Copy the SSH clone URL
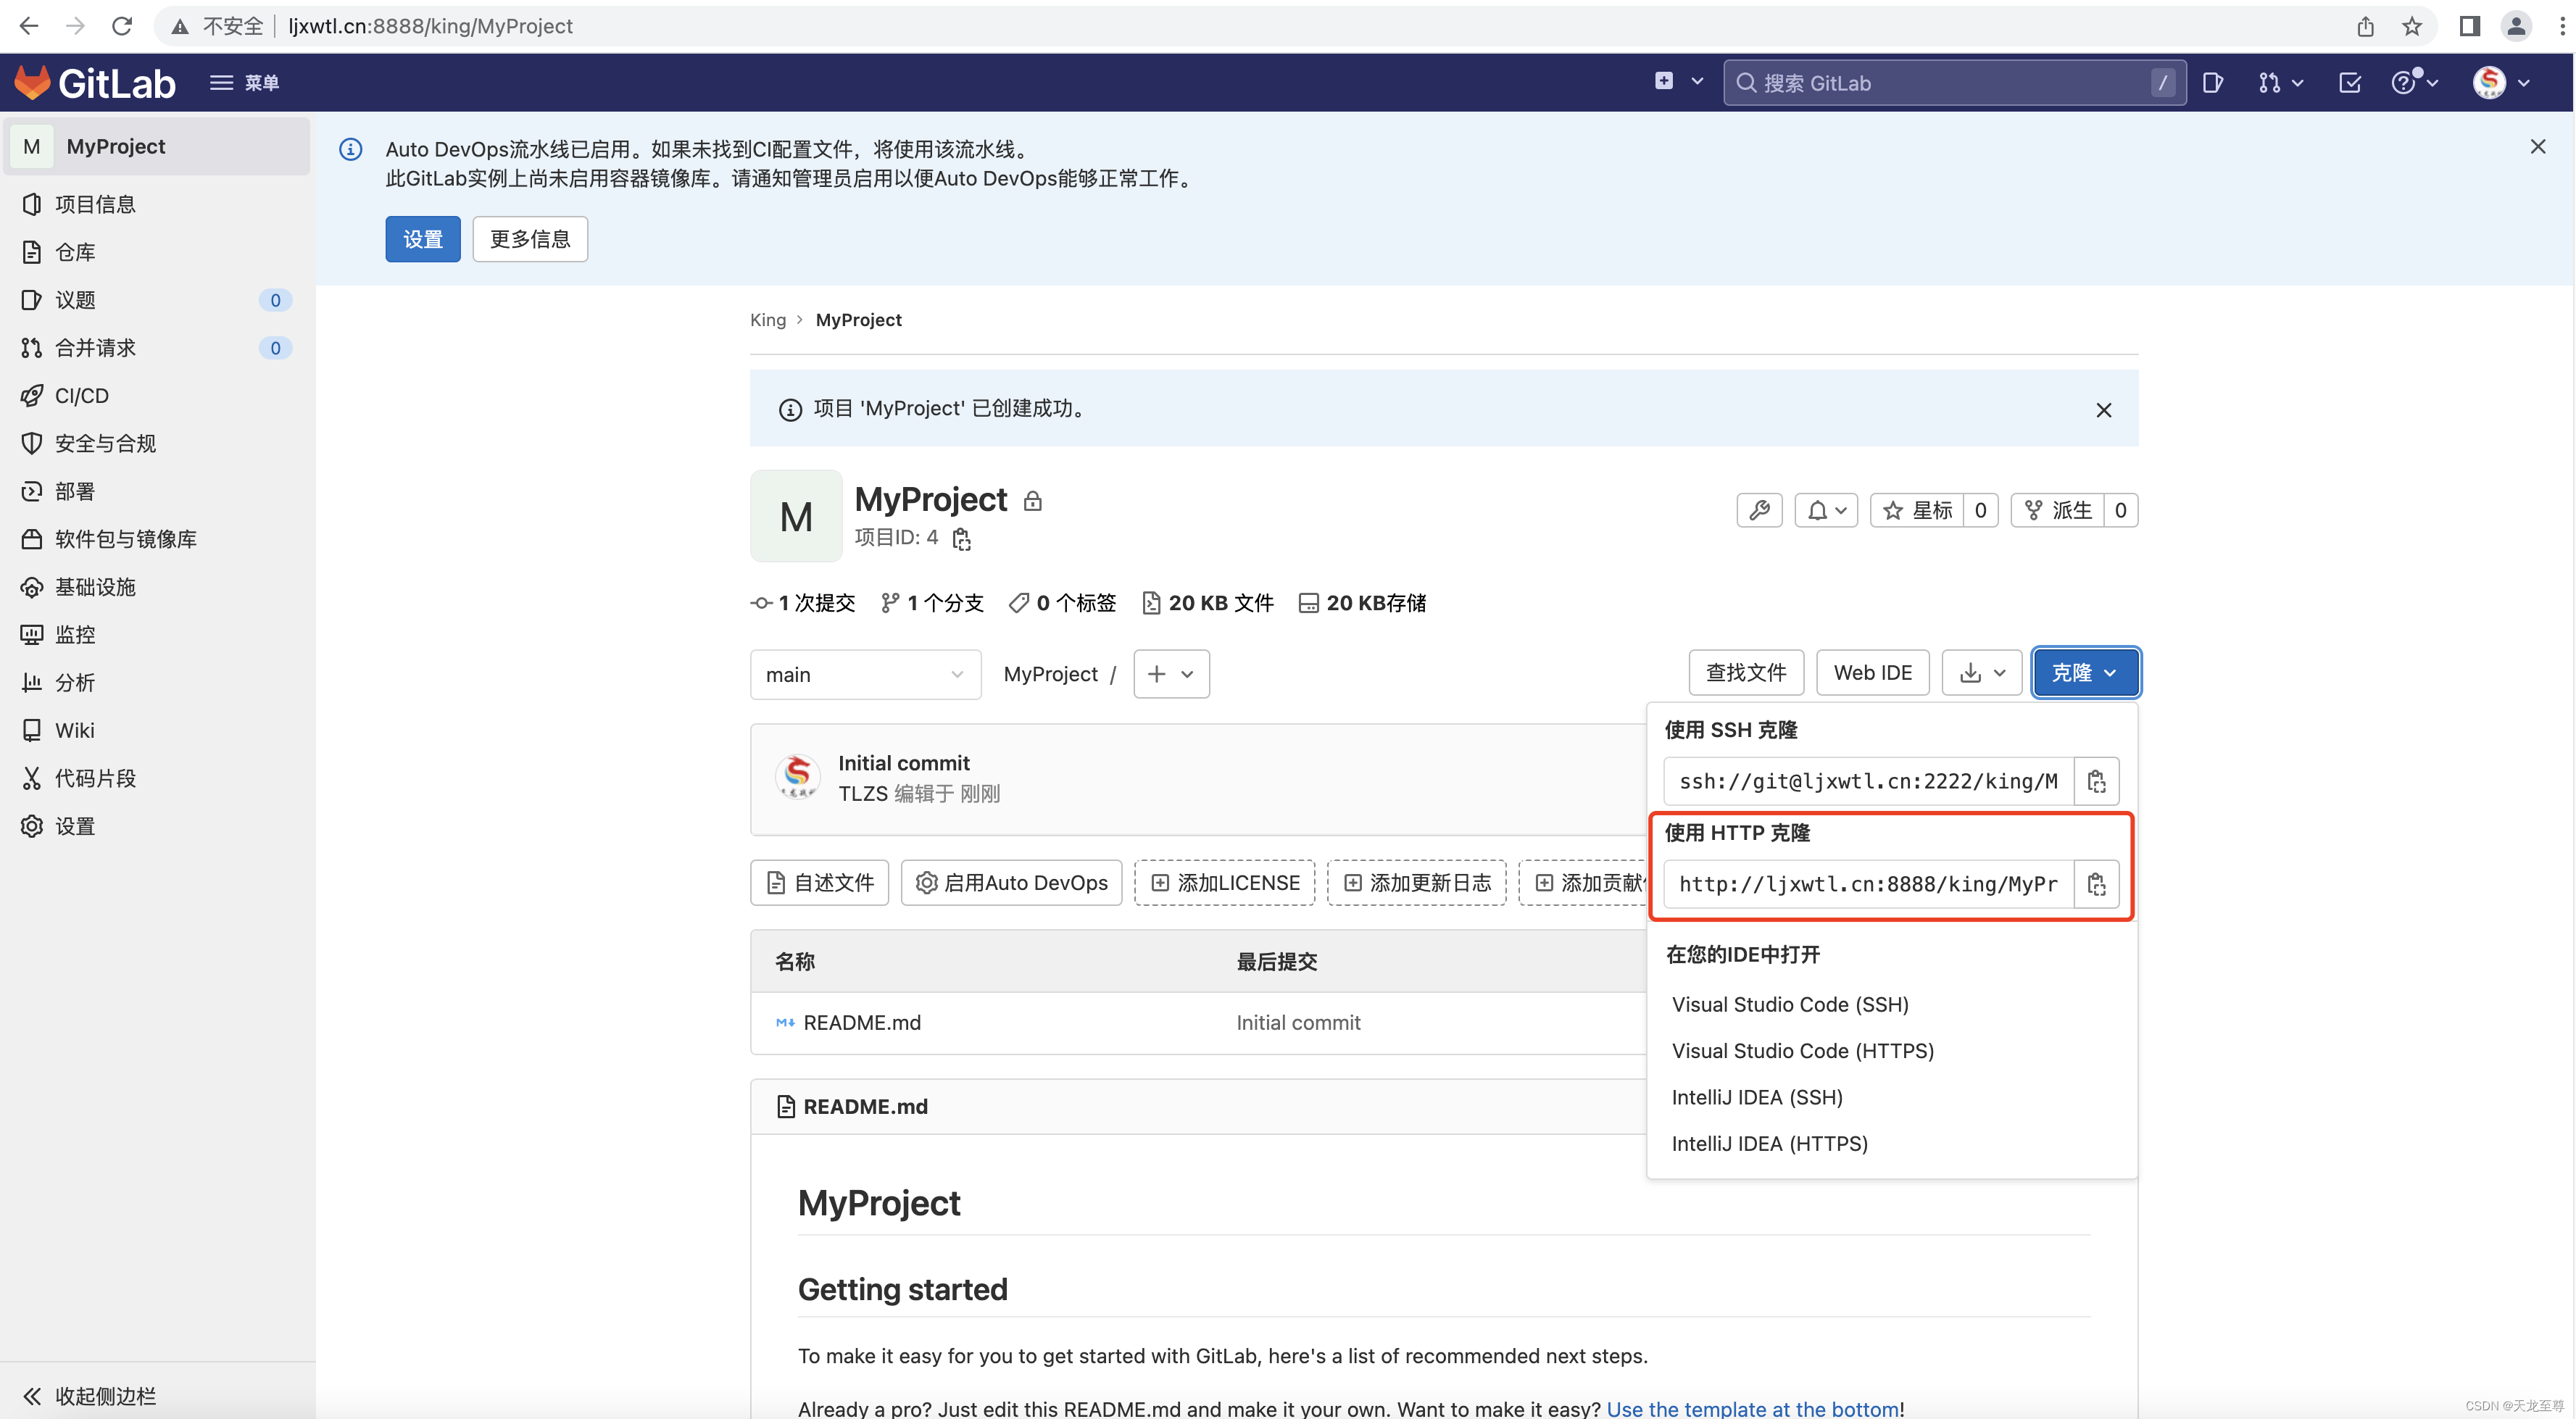2576x1419 pixels. [x=2097, y=781]
